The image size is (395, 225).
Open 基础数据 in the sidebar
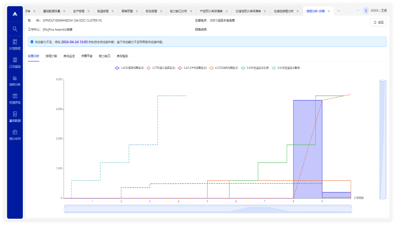click(x=15, y=117)
